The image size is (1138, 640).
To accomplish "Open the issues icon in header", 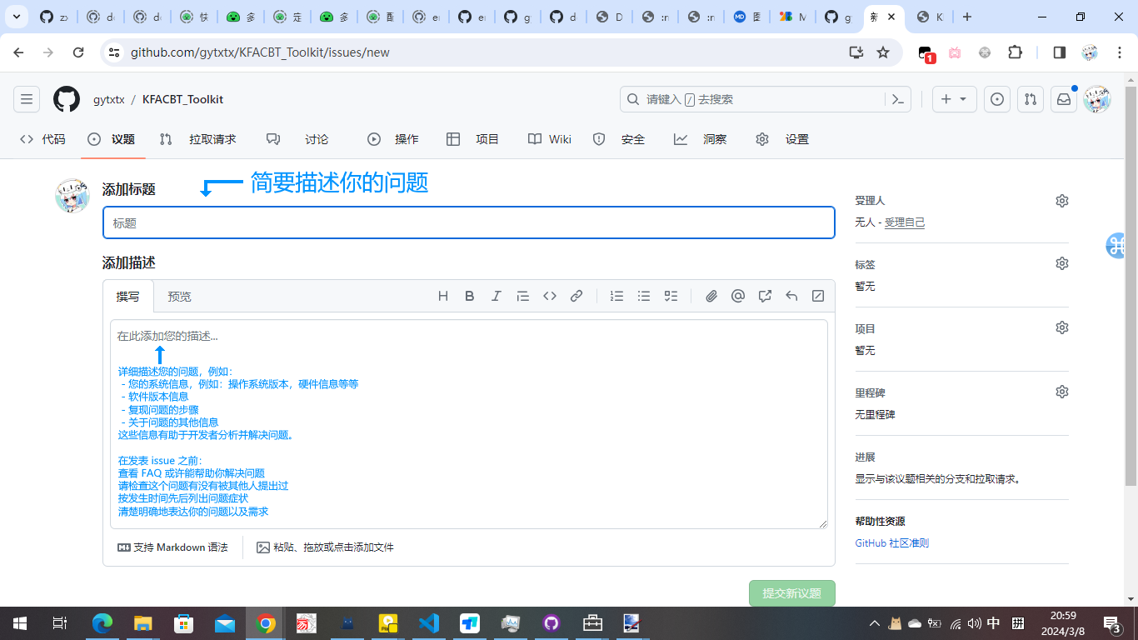I will tap(997, 99).
